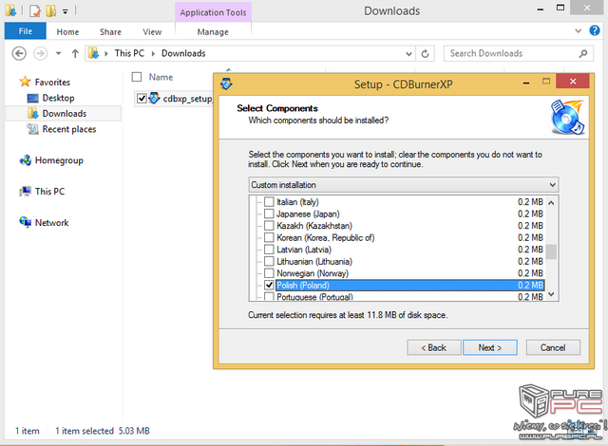The image size is (608, 446).
Task: Click the components list scrollbar thumb
Action: click(x=551, y=251)
